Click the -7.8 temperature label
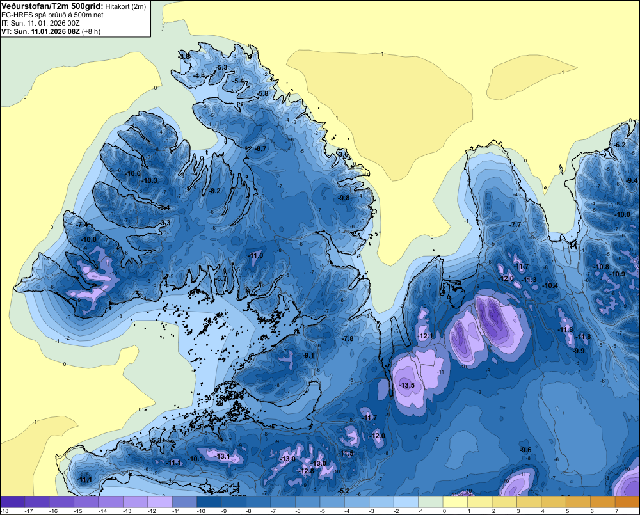Screen dimensions: 640x515 (348, 338)
